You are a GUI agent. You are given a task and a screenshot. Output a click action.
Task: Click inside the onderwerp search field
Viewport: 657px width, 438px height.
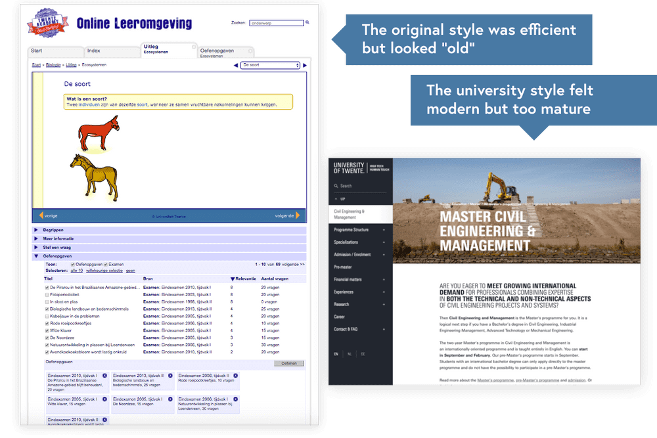pyautogui.click(x=275, y=22)
